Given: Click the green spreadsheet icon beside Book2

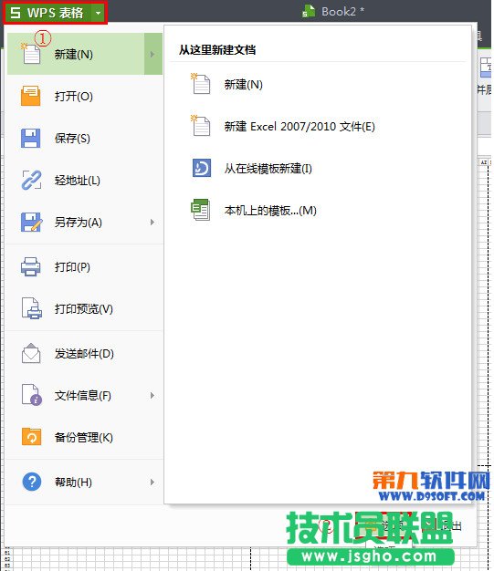Looking at the screenshot, I should pyautogui.click(x=309, y=11).
